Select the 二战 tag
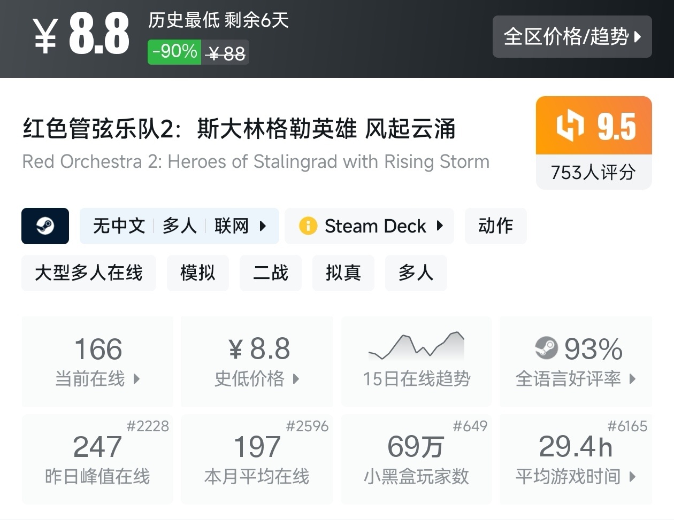The width and height of the screenshot is (674, 520). 271,273
